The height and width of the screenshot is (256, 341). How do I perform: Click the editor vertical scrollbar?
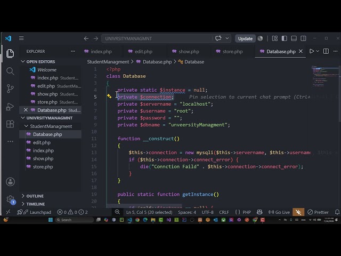coord(339,94)
